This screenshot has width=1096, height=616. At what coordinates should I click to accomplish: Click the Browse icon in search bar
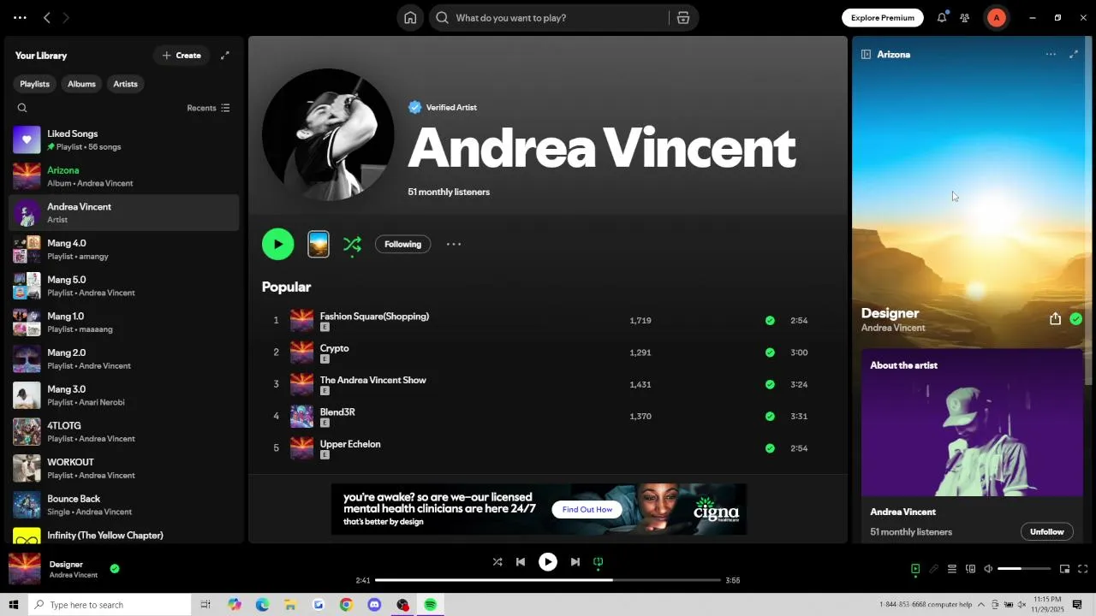coord(683,18)
